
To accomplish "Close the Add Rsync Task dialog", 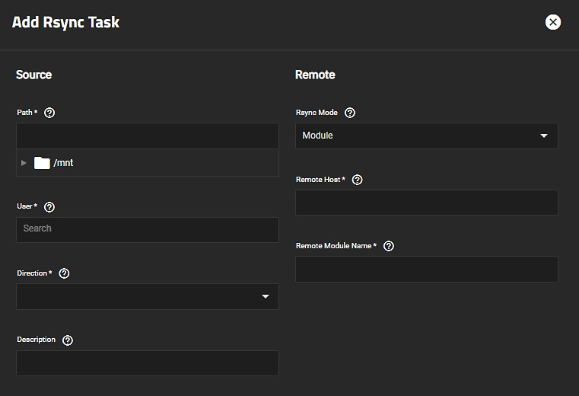I will point(553,22).
